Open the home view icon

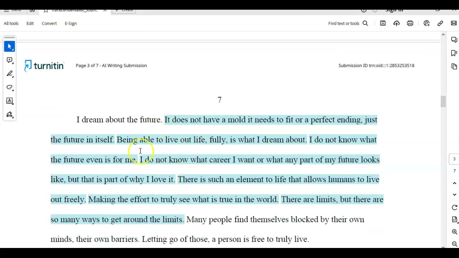pos(32,10)
